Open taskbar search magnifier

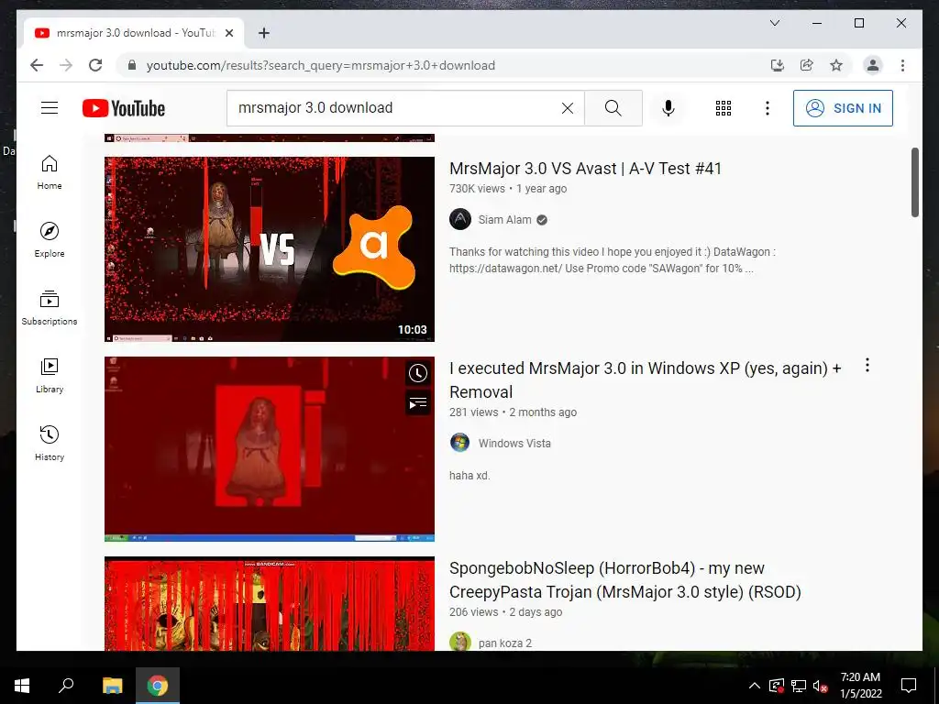66,686
